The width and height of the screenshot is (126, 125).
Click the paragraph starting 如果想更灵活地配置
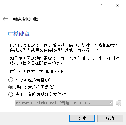coord(65,61)
